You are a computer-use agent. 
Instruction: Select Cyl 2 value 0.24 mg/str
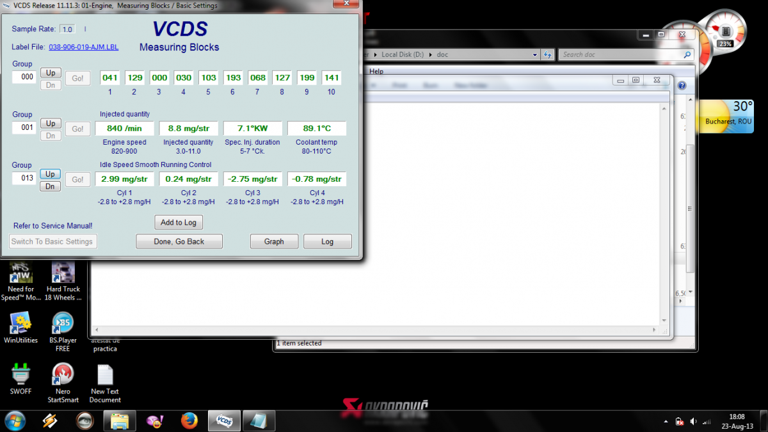point(189,179)
